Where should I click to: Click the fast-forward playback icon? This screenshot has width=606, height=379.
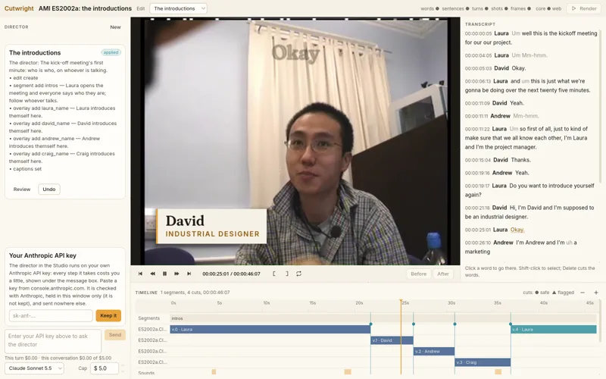pos(176,274)
